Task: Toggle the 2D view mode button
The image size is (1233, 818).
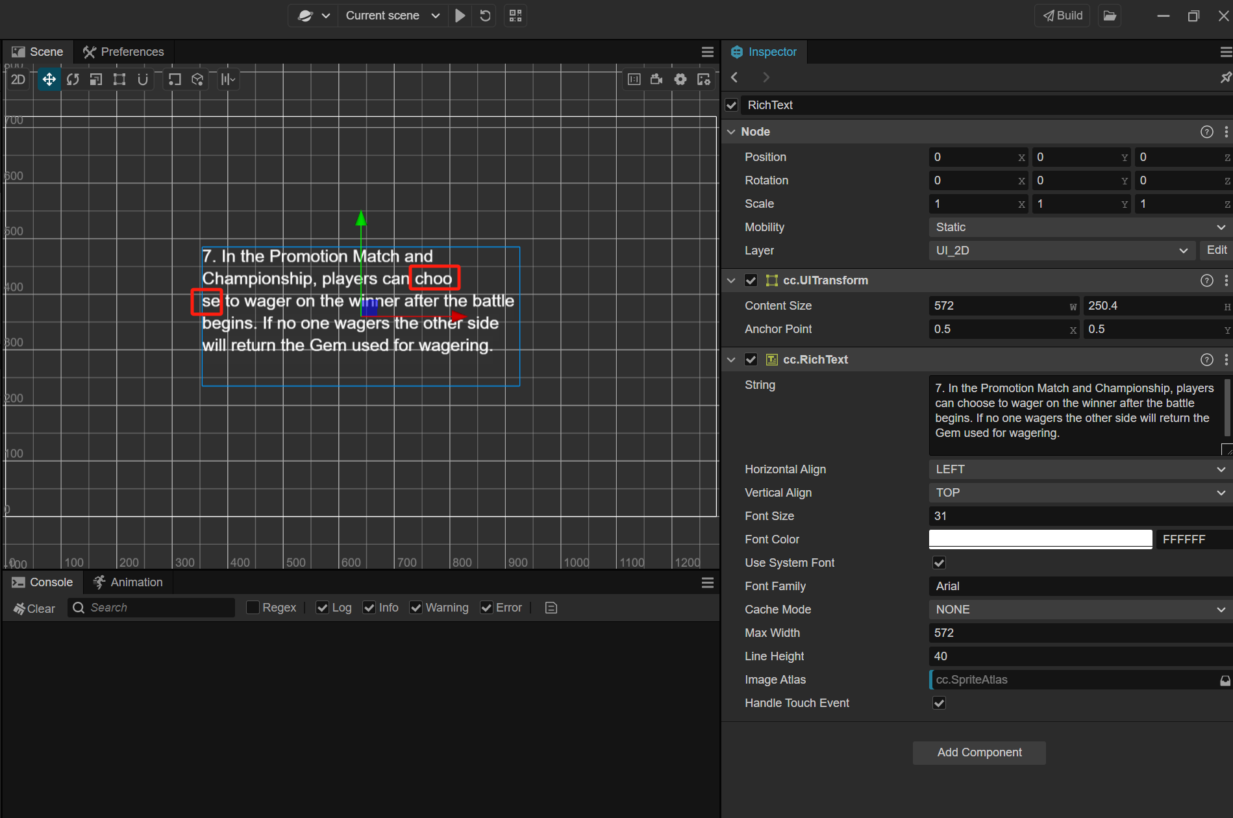Action: pyautogui.click(x=18, y=79)
